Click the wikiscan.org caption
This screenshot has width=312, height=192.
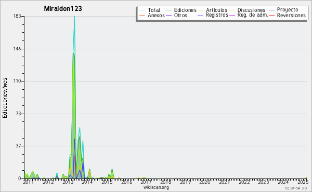coord(156,187)
